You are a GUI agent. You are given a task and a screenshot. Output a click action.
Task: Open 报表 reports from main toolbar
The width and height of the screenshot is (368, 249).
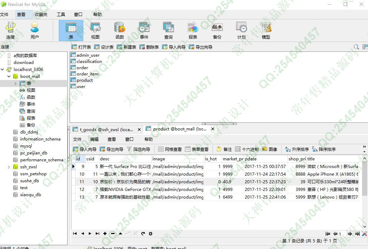point(193,31)
